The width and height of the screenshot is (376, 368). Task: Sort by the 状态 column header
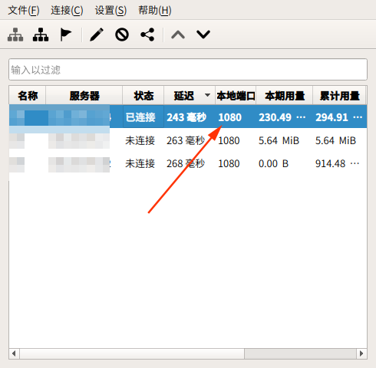pyautogui.click(x=143, y=96)
